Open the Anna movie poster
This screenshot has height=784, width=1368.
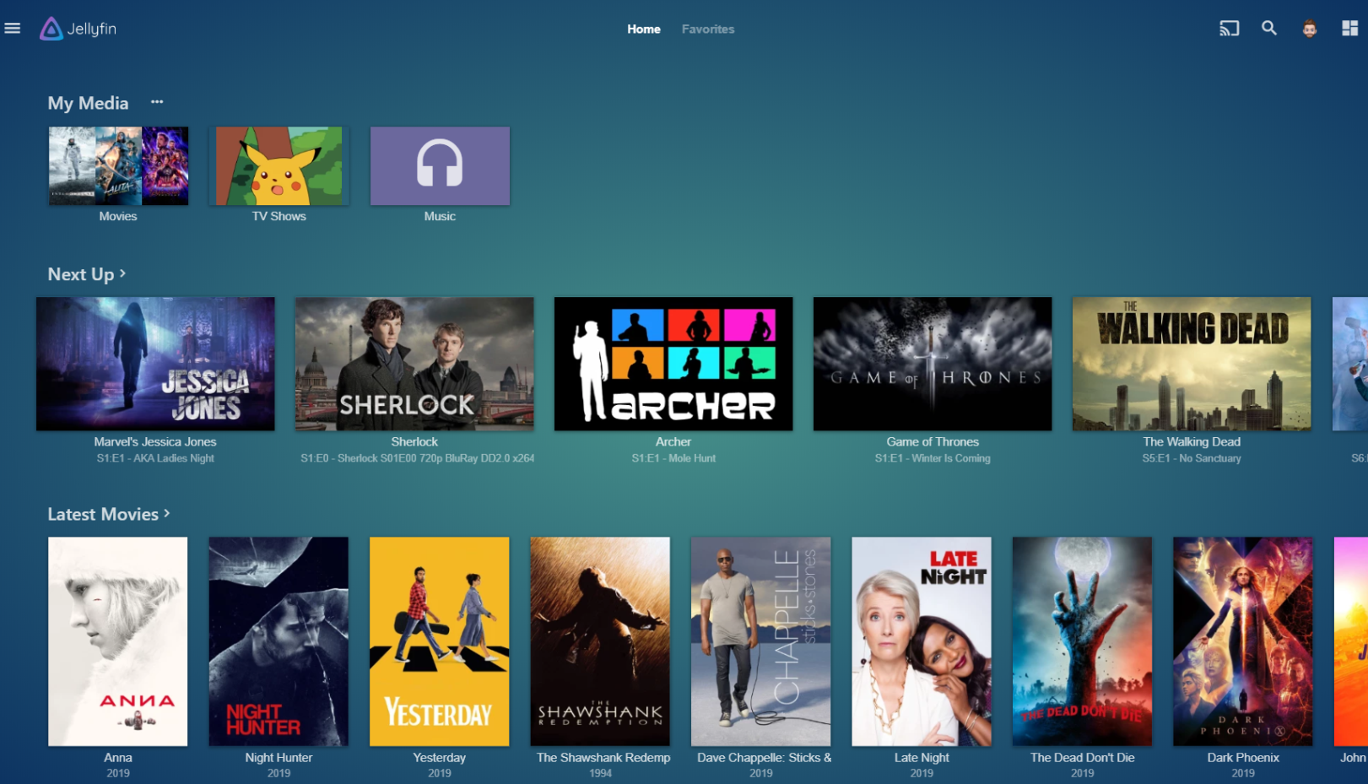118,641
